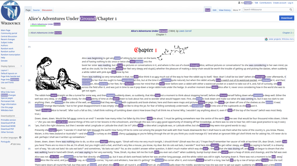The width and height of the screenshot is (297, 166).
Task: Open the View history tab
Action: point(225,10)
